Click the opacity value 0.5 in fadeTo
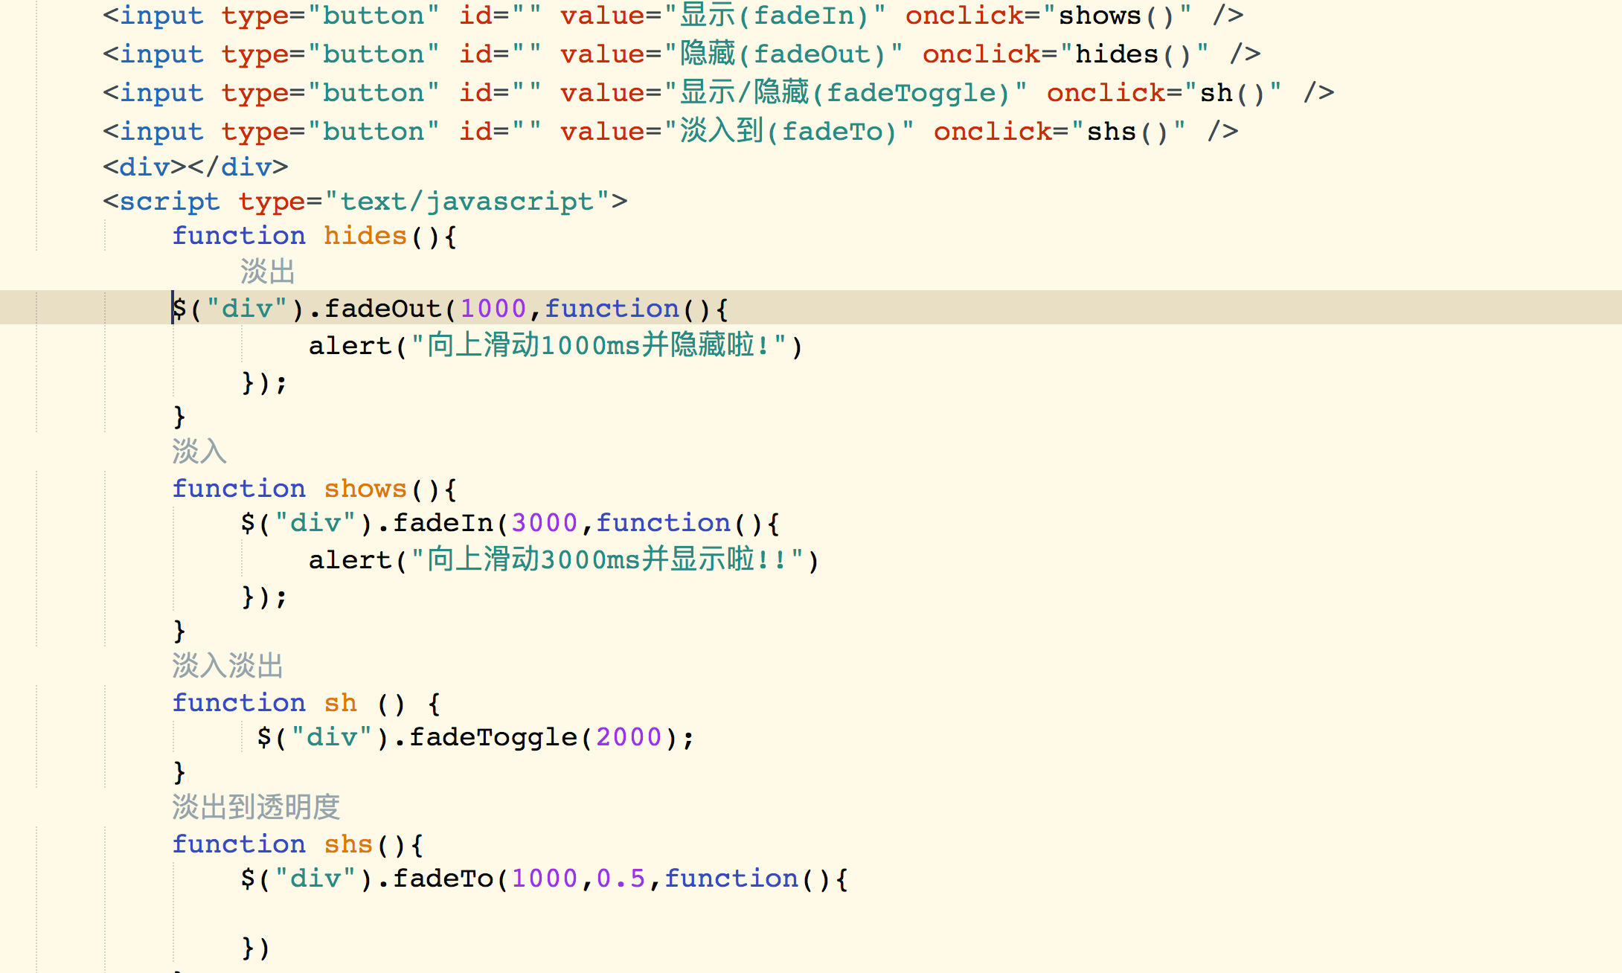 pos(621,879)
